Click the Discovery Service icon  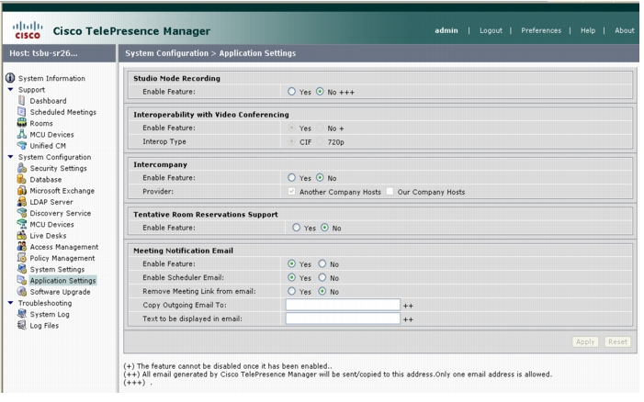click(x=22, y=213)
